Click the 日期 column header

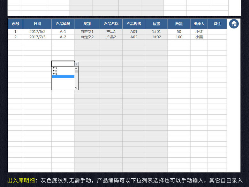point(37,24)
